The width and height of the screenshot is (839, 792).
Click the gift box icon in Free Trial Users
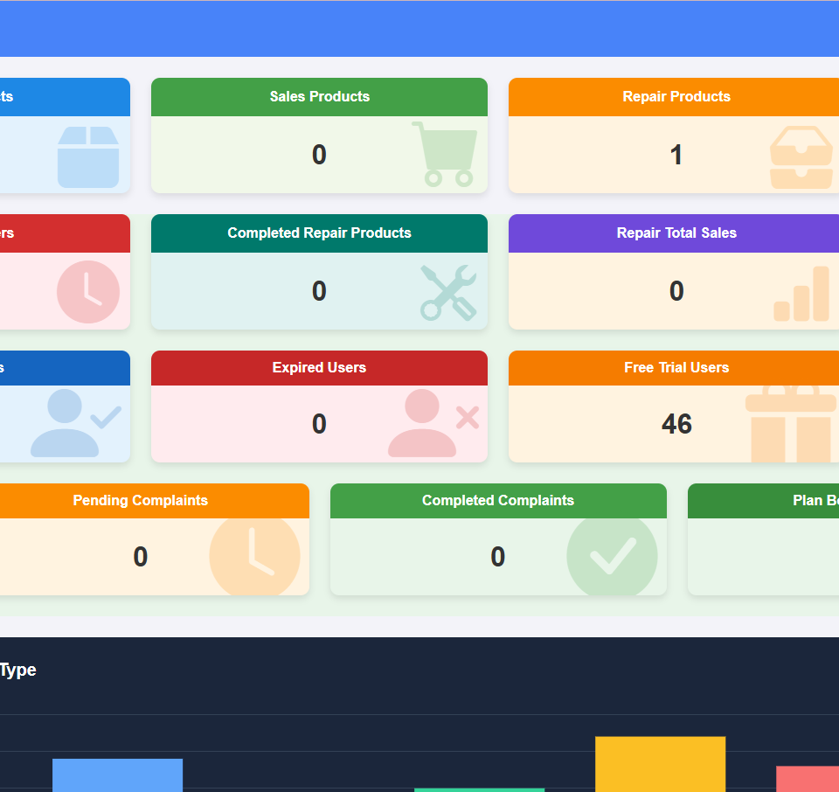pos(791,425)
